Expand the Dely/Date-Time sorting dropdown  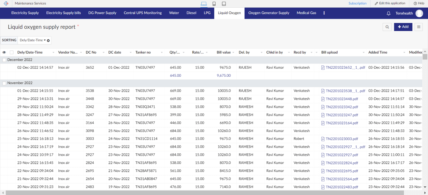click(x=45, y=40)
